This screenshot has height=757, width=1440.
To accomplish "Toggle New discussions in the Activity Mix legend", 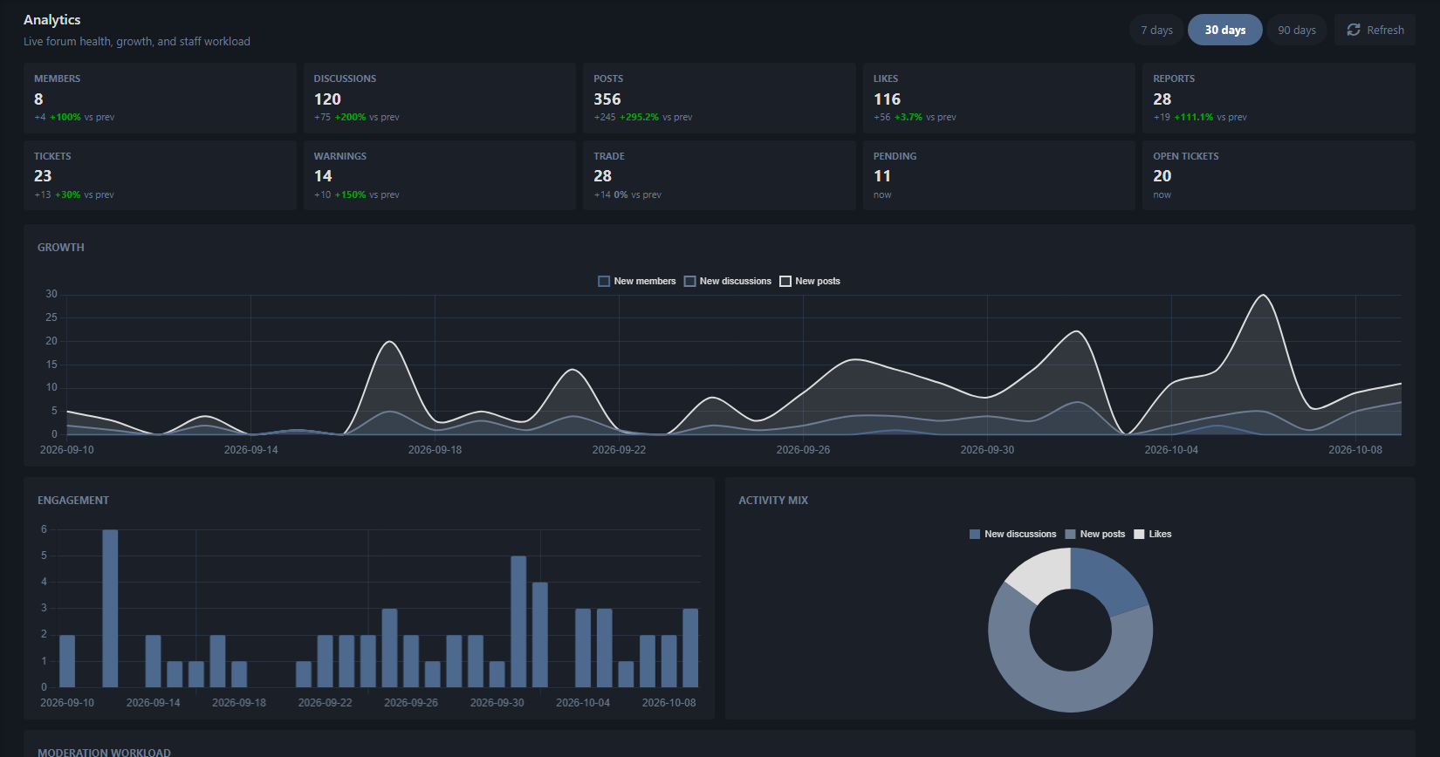I will pos(1012,534).
